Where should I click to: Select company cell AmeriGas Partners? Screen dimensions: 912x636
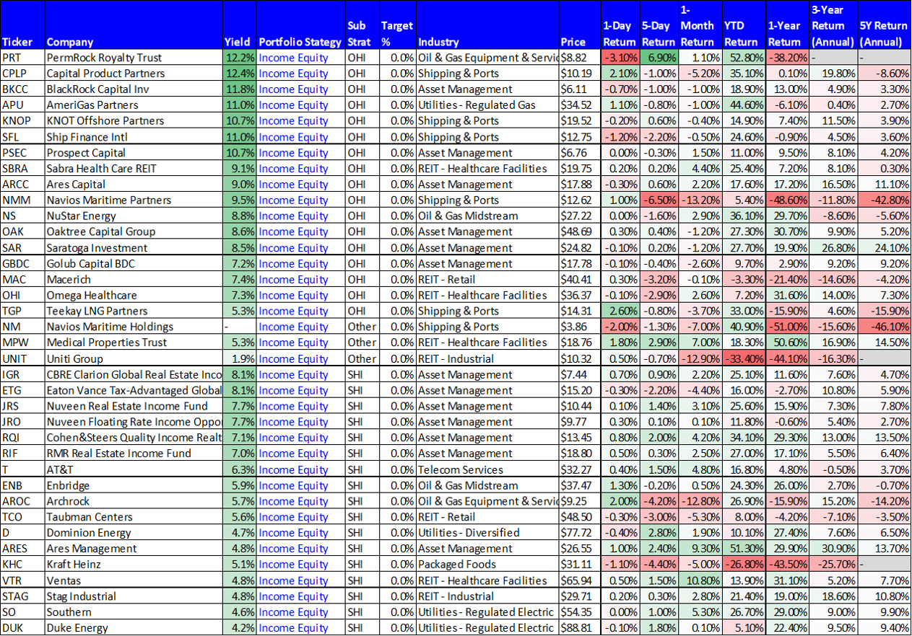pos(134,105)
